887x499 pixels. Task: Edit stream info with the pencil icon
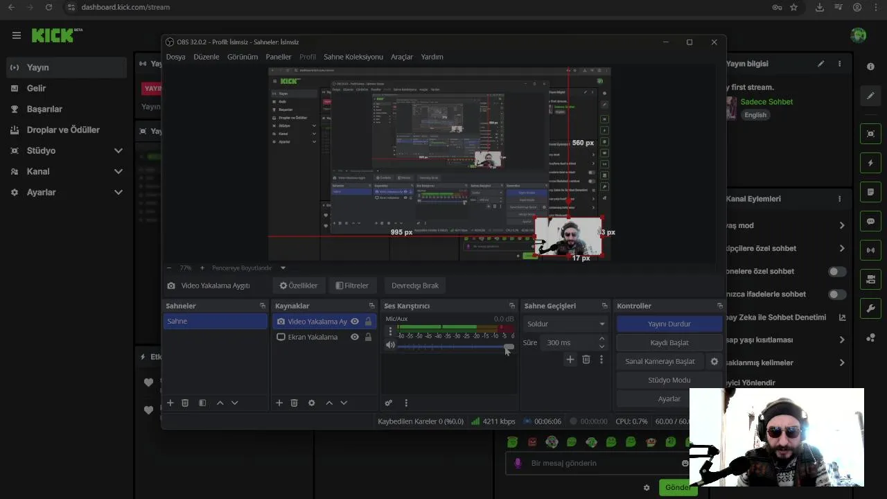pyautogui.click(x=821, y=64)
